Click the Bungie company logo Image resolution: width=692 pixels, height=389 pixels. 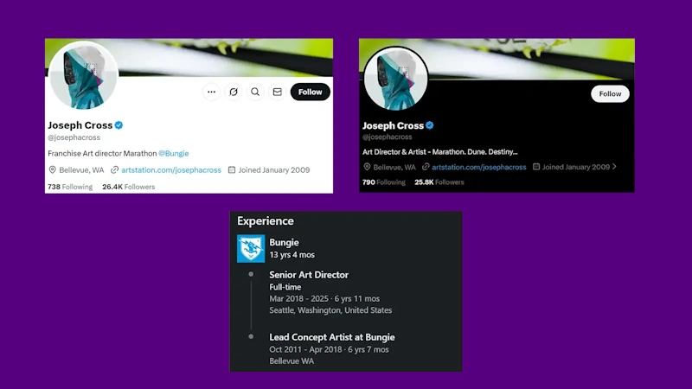coord(251,248)
